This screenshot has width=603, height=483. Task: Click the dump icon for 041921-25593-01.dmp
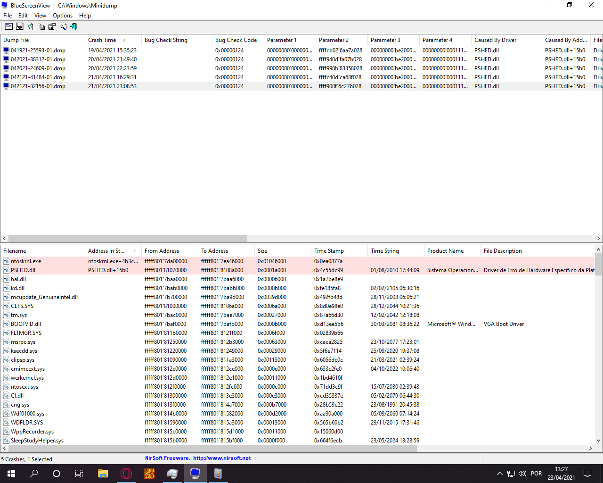tap(6, 50)
